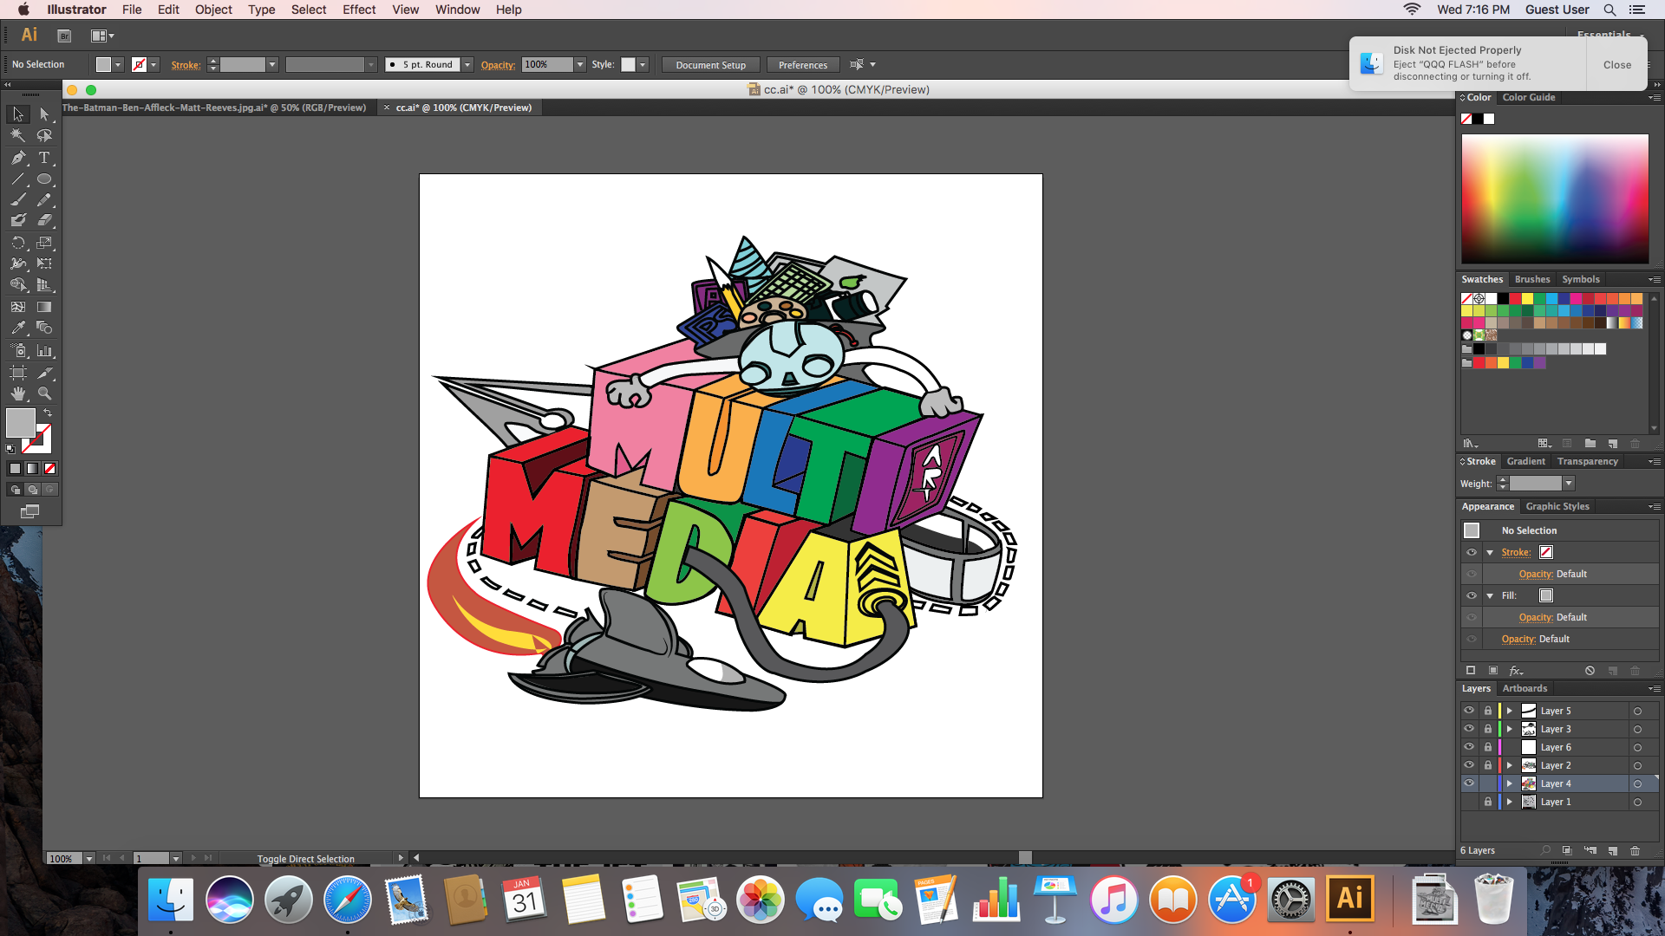The width and height of the screenshot is (1665, 936).
Task: Toggle Fill visibility in Appearance panel
Action: (1472, 595)
